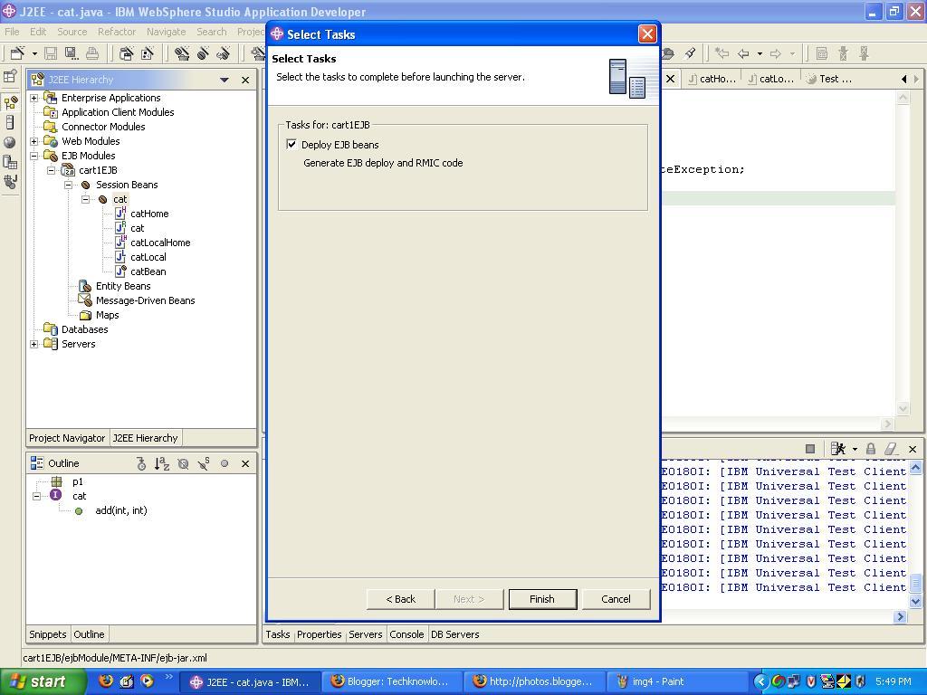Viewport: 927px width, 695px height.
Task: Click the Console process switch icon
Action: (837, 449)
